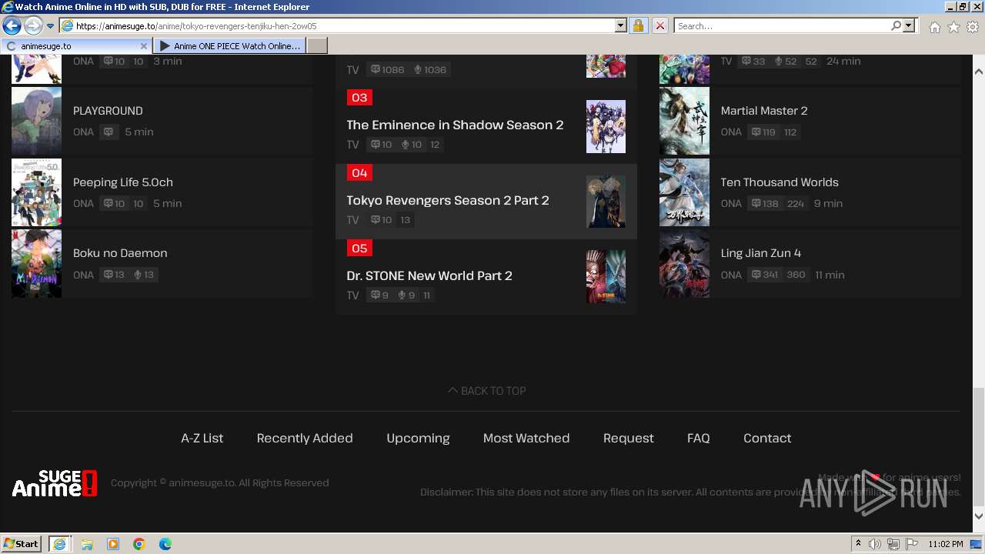Open the Contact footer link
Viewport: 985px width, 554px height.
tap(767, 438)
